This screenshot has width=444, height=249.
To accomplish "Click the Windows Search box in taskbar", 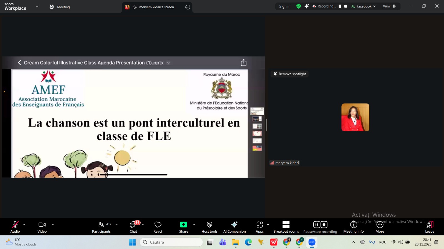I will tap(171, 242).
